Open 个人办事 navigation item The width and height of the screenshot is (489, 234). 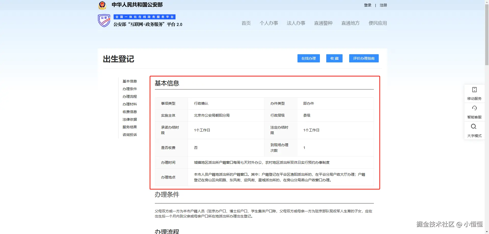tap(269, 23)
